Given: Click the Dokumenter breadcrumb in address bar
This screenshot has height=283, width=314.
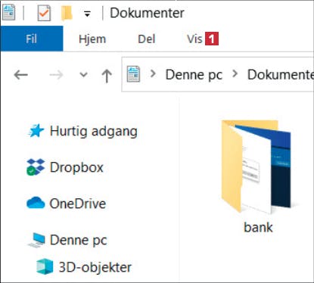Looking at the screenshot, I should 281,75.
